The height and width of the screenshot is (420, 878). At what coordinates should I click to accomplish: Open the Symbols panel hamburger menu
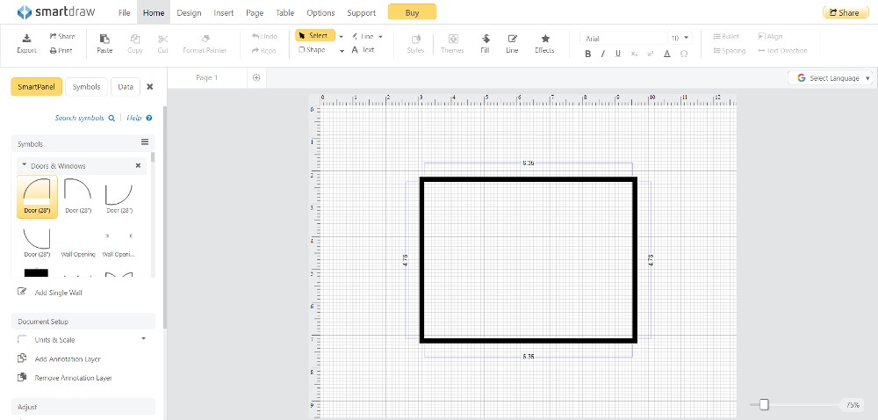(x=145, y=142)
